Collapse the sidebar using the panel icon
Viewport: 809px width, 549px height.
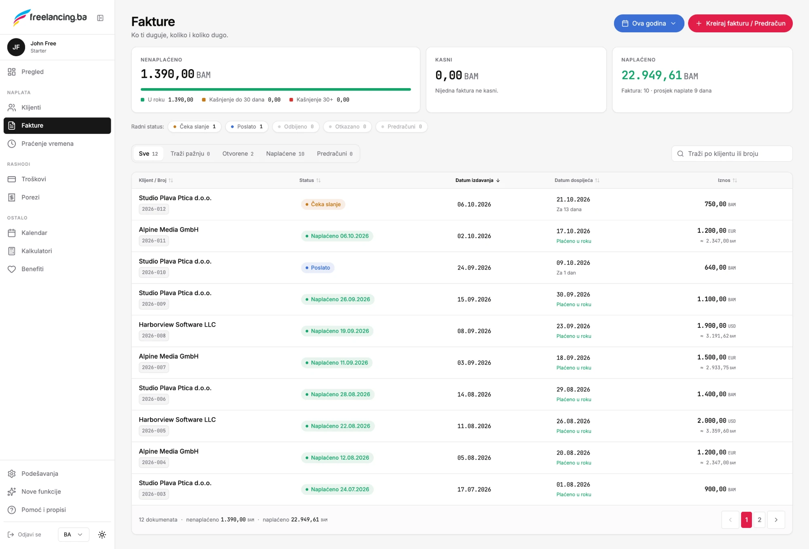click(100, 18)
